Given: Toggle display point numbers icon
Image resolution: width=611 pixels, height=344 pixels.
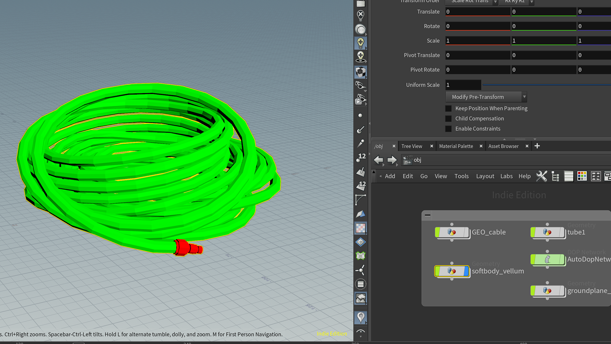Looking at the screenshot, I should coord(361,158).
